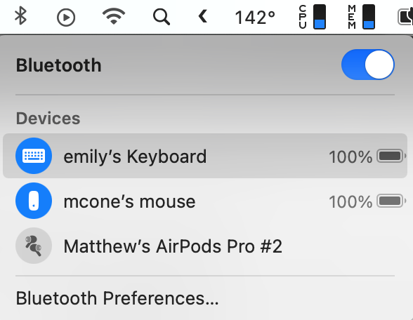Open Spotlight search magnifier icon
413x320 pixels.
(162, 17)
